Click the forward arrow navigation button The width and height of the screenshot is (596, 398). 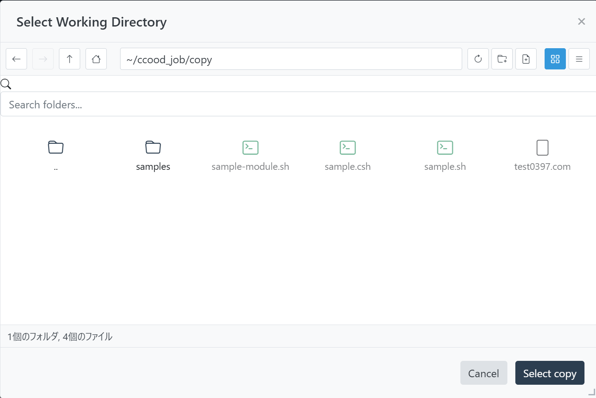coord(43,59)
